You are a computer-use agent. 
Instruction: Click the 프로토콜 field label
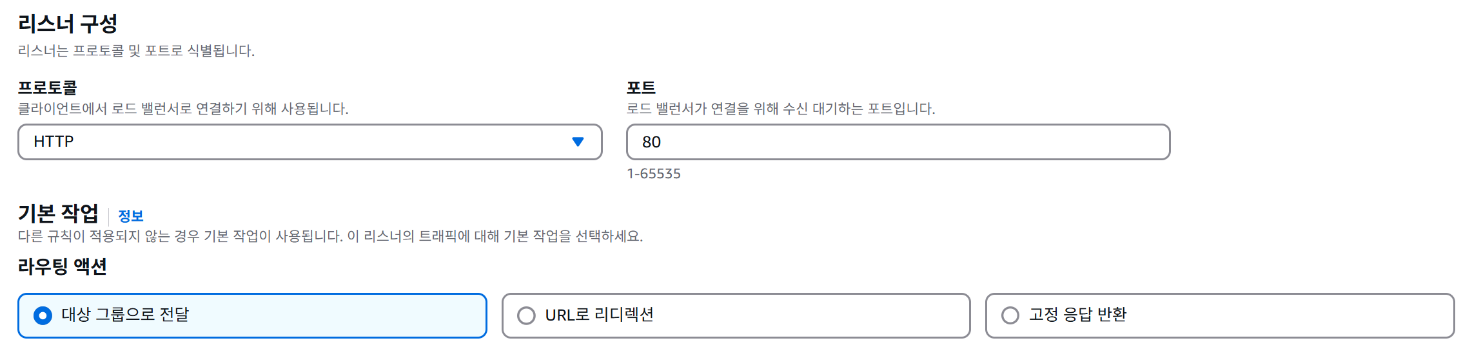48,87
